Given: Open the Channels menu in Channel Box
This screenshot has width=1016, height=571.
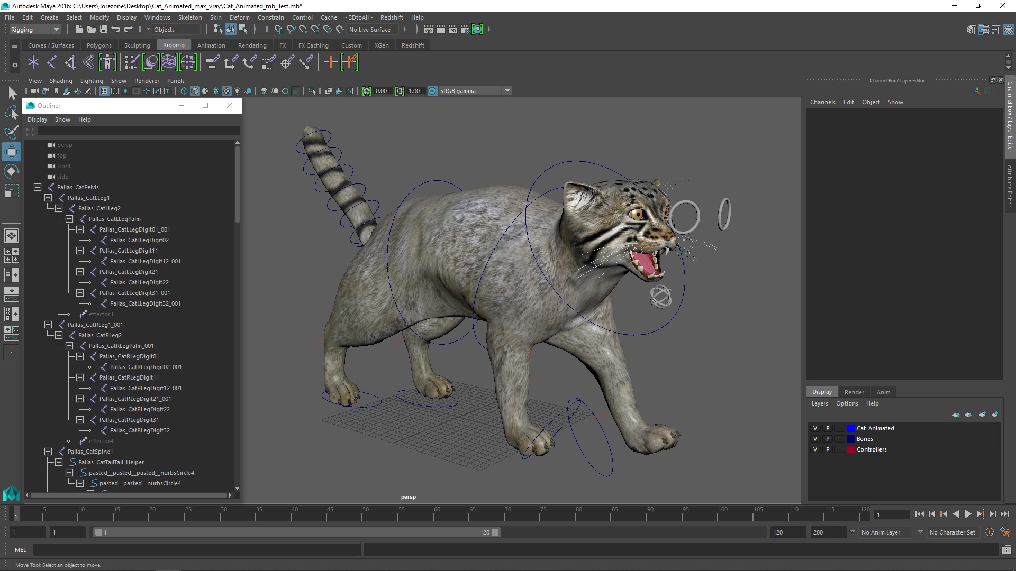Looking at the screenshot, I should (x=822, y=102).
